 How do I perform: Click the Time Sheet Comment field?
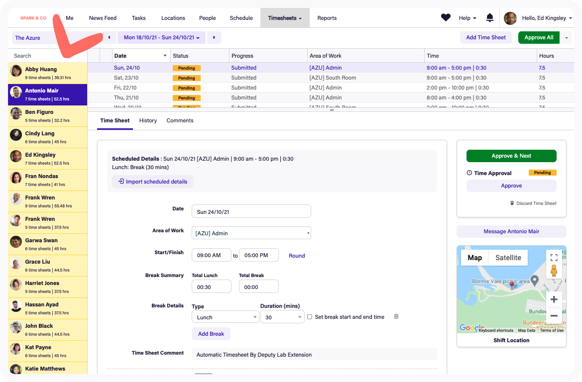[x=314, y=355]
